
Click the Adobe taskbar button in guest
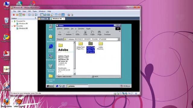tap(78, 86)
